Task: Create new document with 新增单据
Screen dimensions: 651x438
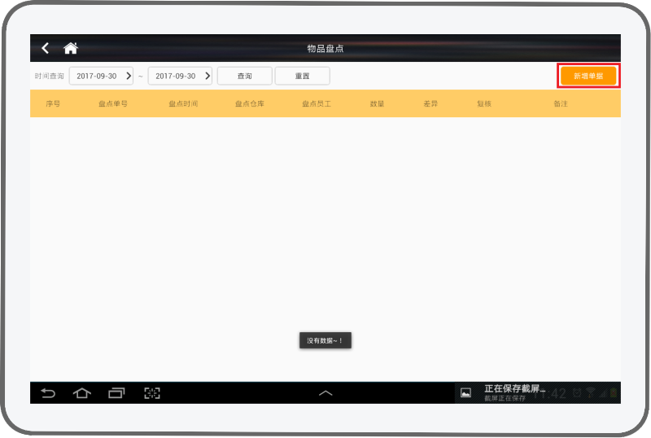Action: (x=588, y=76)
